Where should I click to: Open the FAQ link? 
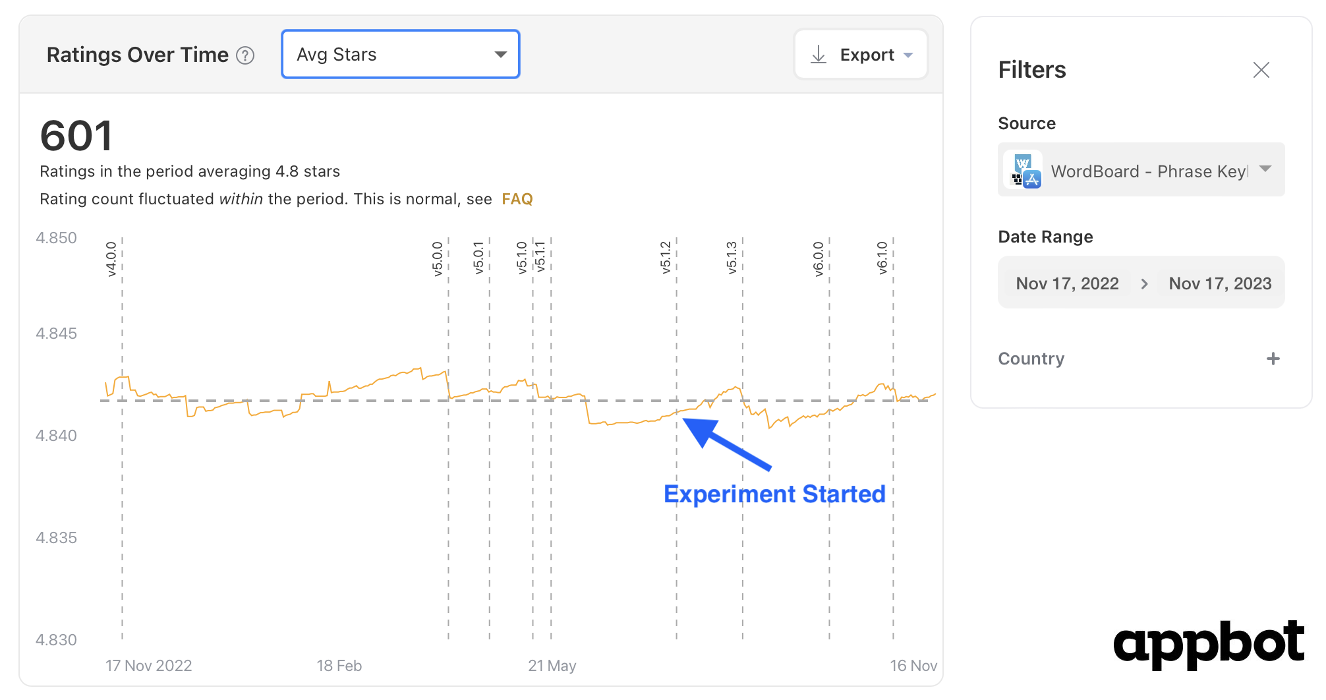[517, 199]
